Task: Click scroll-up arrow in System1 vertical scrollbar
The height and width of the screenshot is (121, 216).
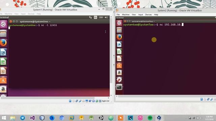Action: (111, 17)
